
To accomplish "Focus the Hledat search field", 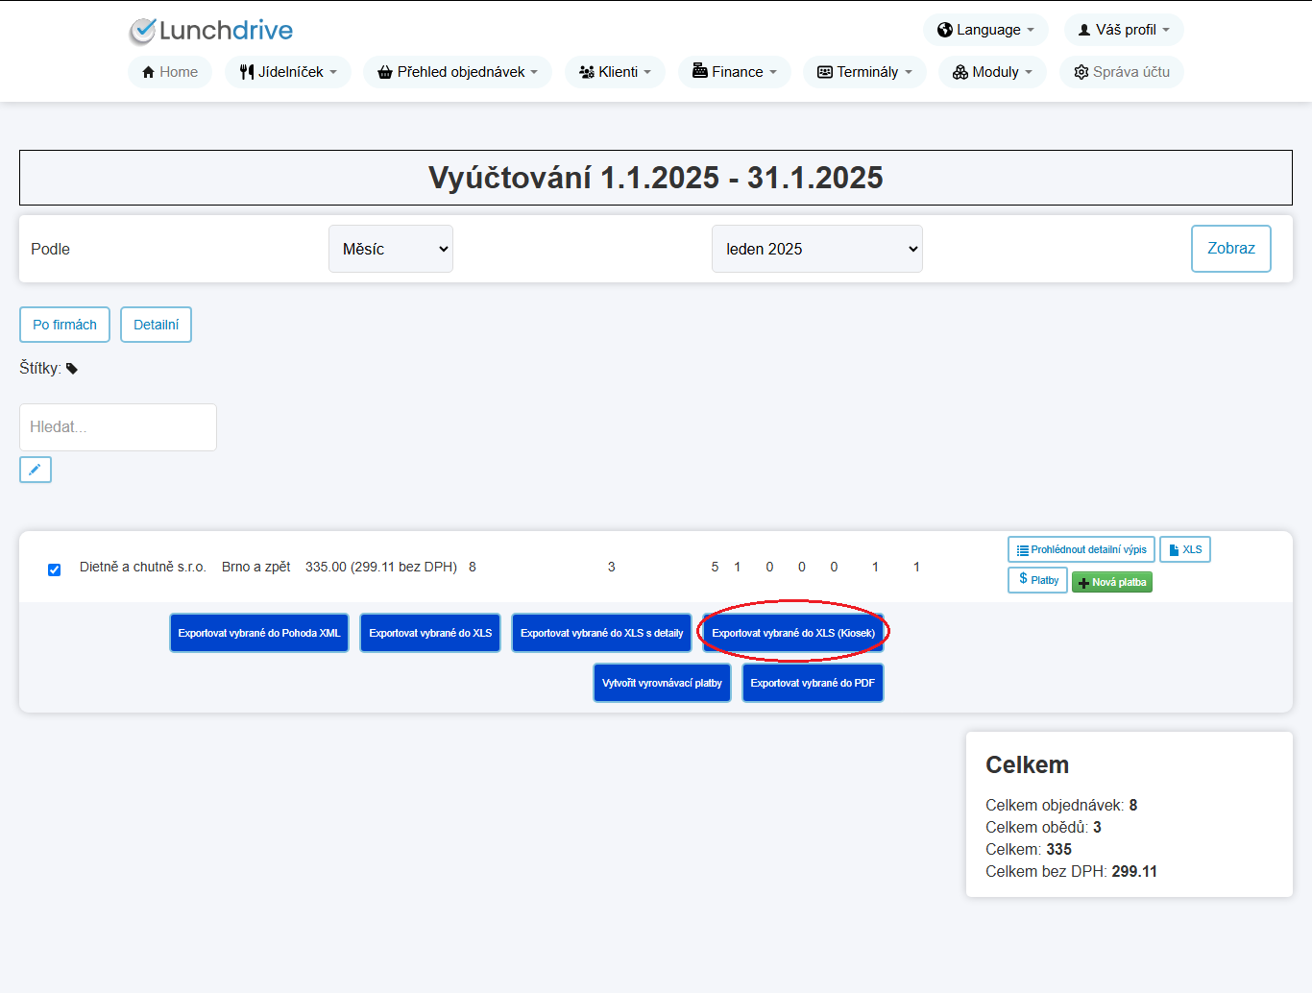I will tap(118, 427).
